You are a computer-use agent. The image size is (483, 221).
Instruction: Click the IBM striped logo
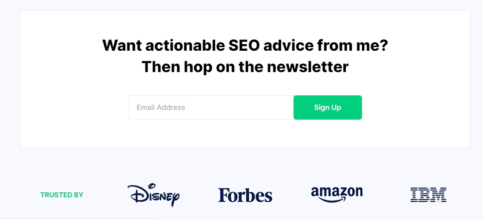pyautogui.click(x=428, y=194)
